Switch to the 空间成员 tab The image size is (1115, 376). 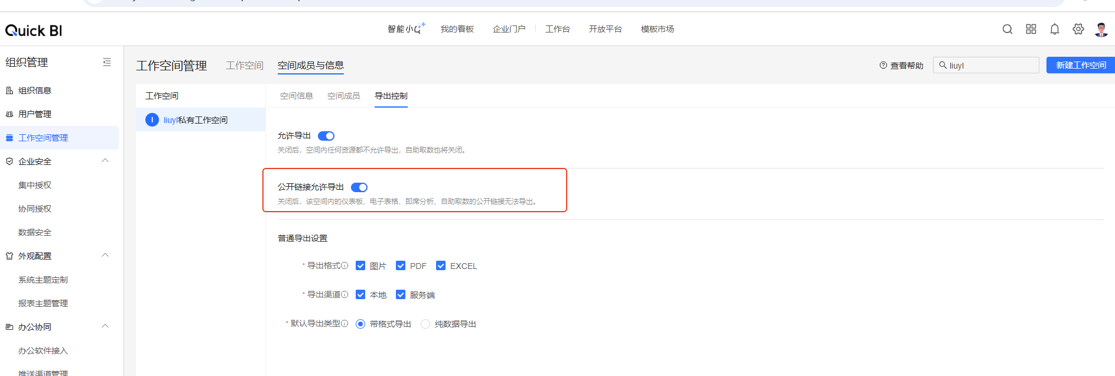tap(343, 96)
